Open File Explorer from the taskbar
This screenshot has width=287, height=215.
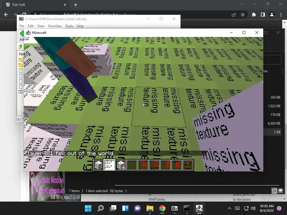point(150,208)
